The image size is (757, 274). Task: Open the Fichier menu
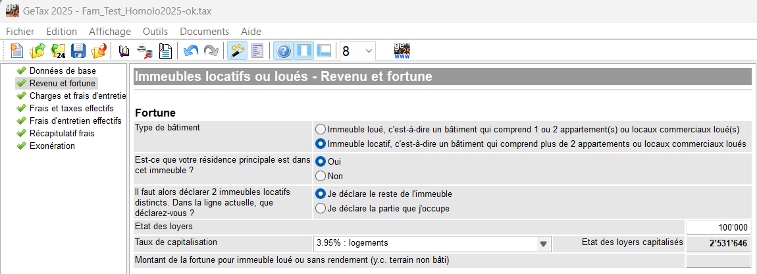pos(20,31)
